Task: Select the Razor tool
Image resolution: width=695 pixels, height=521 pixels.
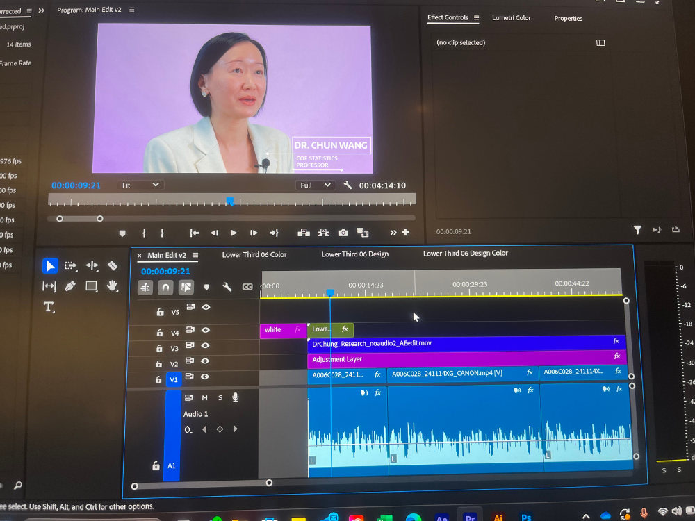Action: click(113, 265)
